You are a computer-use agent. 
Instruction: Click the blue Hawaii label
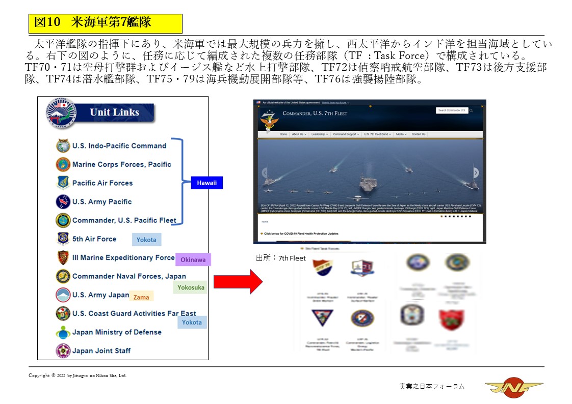(207, 183)
